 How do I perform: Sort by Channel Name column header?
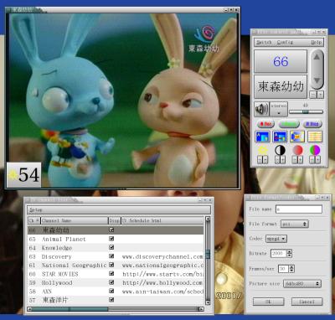pyautogui.click(x=75, y=220)
